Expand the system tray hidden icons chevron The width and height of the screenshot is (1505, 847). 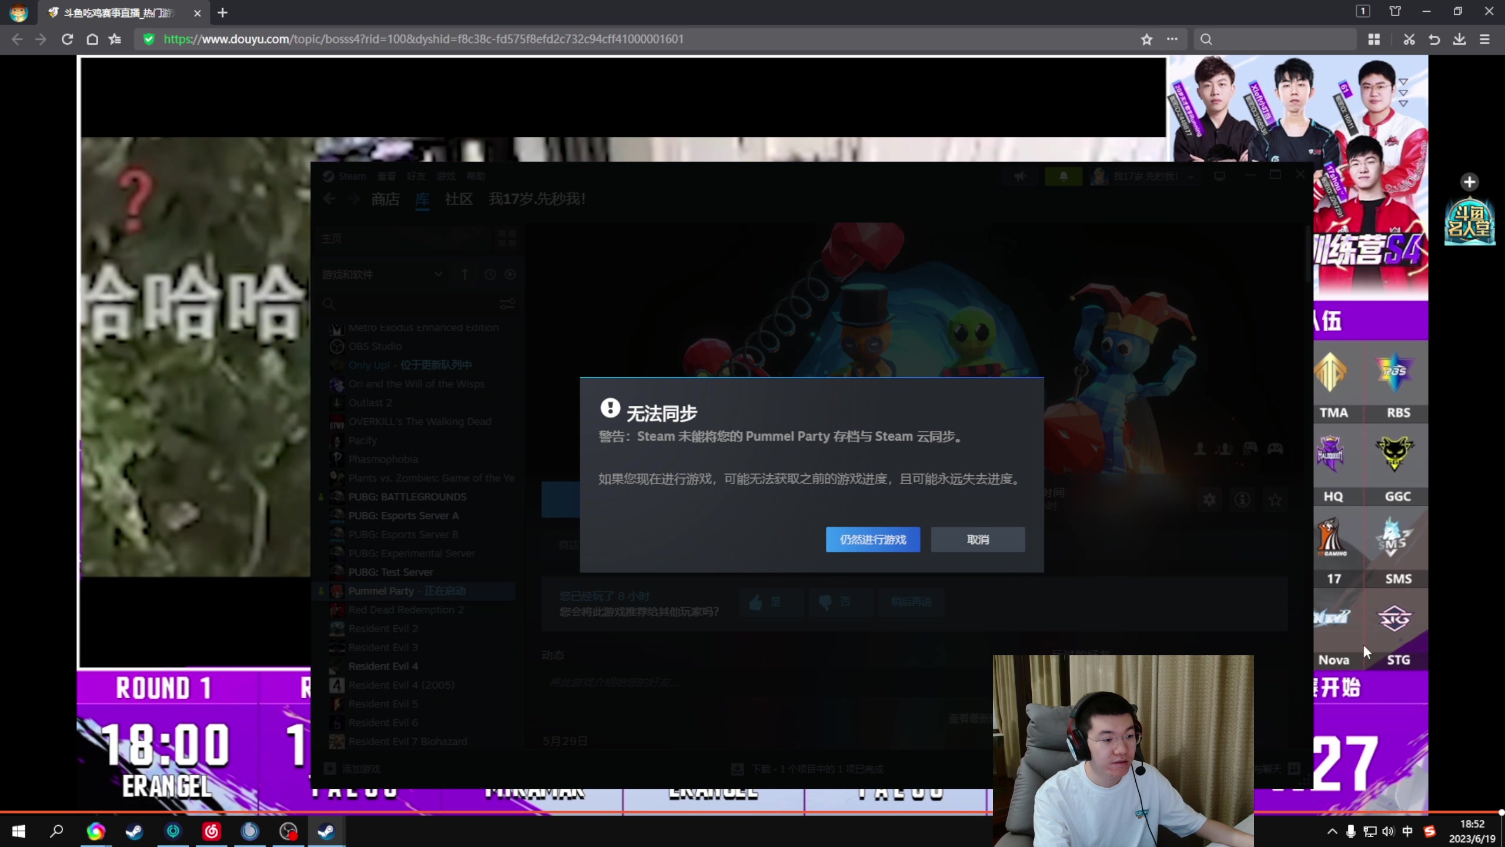click(x=1332, y=831)
